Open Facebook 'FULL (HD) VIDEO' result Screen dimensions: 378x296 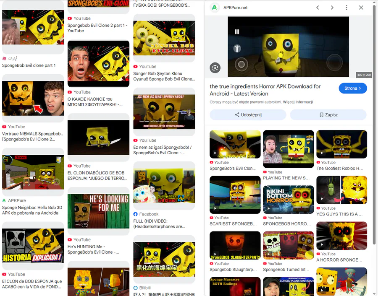pyautogui.click(x=159, y=224)
